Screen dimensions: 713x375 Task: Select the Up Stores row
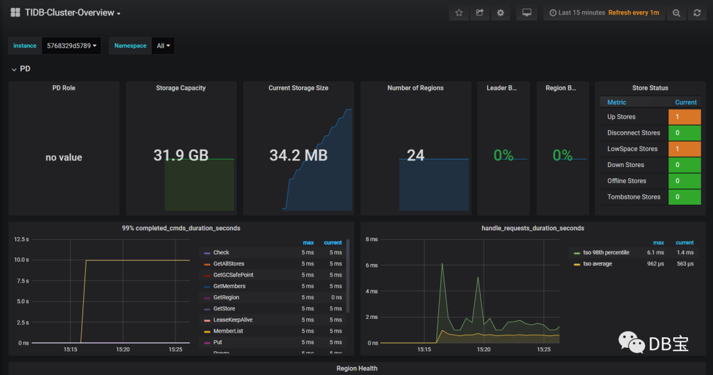point(650,117)
